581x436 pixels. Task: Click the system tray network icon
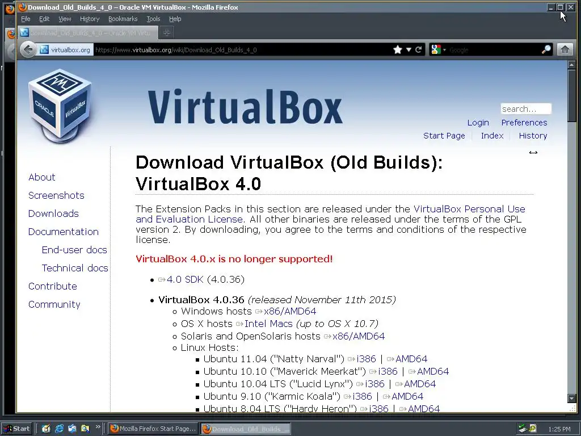(523, 429)
